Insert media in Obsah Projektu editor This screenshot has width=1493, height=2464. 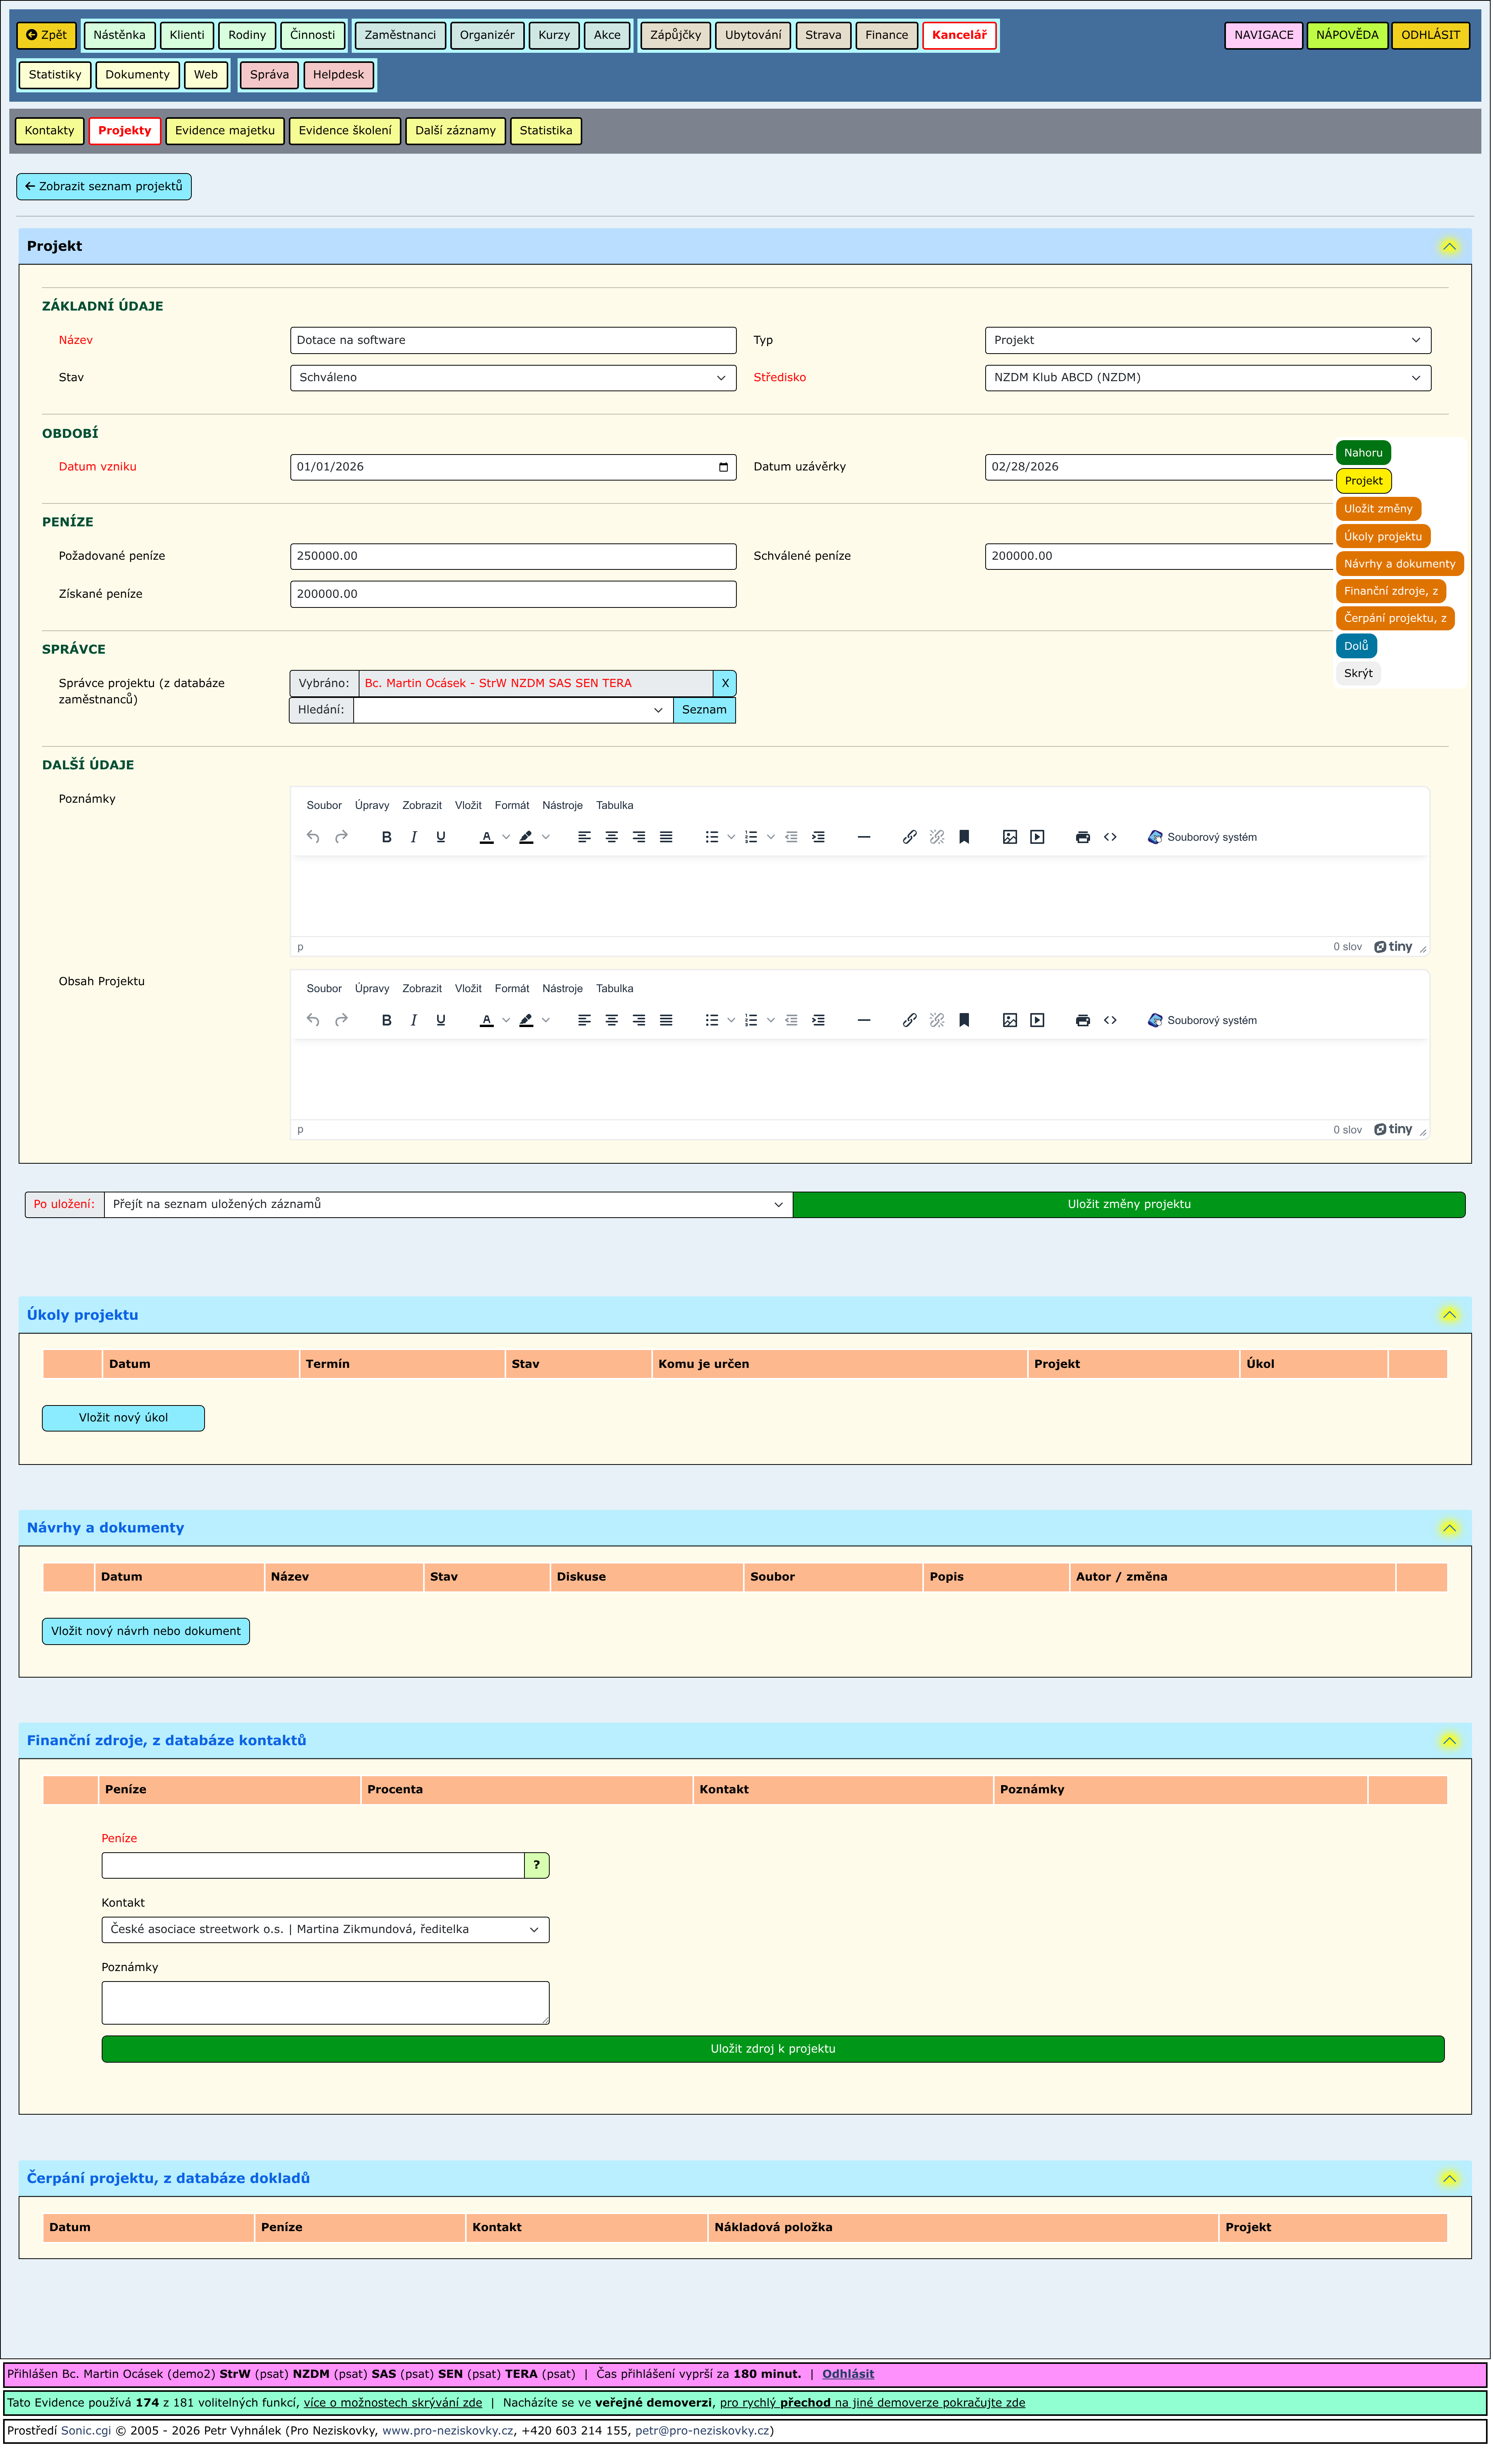tap(1037, 1020)
